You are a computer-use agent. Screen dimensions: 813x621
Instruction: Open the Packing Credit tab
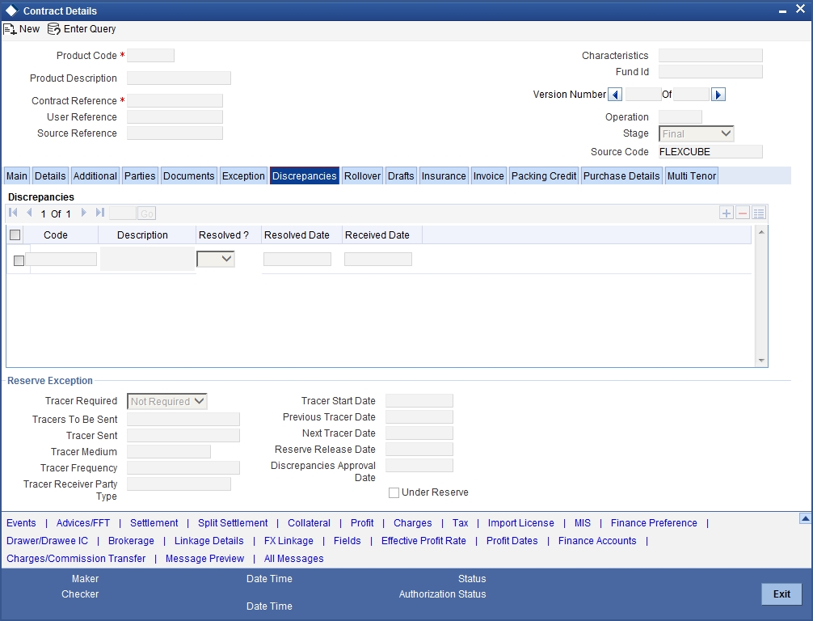click(544, 176)
